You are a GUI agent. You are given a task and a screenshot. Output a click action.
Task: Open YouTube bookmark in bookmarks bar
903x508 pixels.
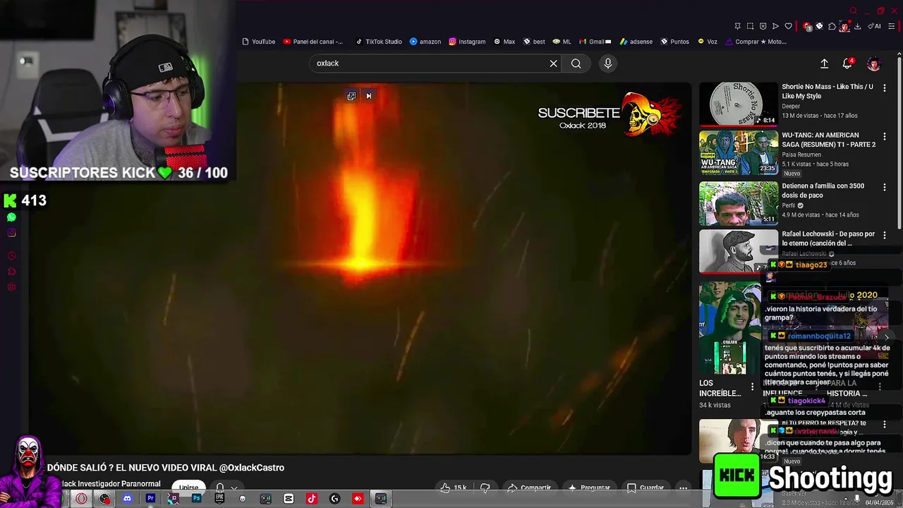tap(259, 42)
